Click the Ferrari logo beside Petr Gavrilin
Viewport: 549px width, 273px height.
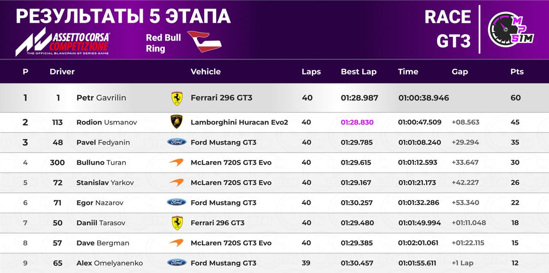177,98
